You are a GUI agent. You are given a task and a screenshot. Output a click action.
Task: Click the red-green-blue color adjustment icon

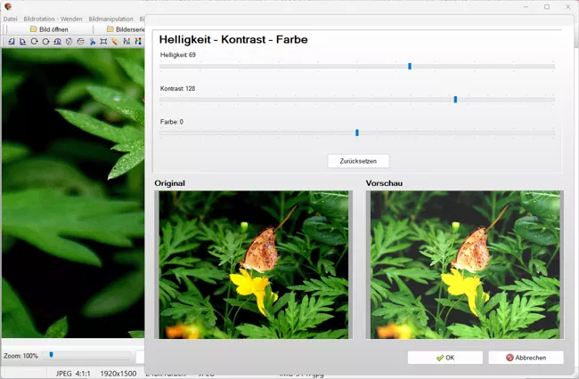[x=138, y=41]
